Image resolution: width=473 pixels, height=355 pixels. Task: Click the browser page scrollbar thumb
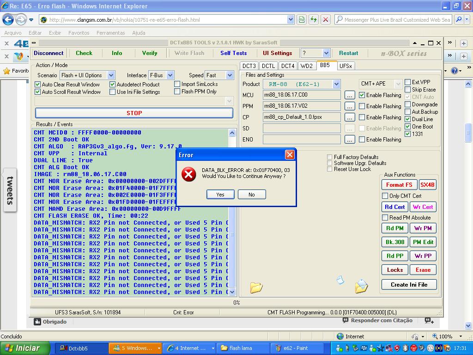(468, 132)
